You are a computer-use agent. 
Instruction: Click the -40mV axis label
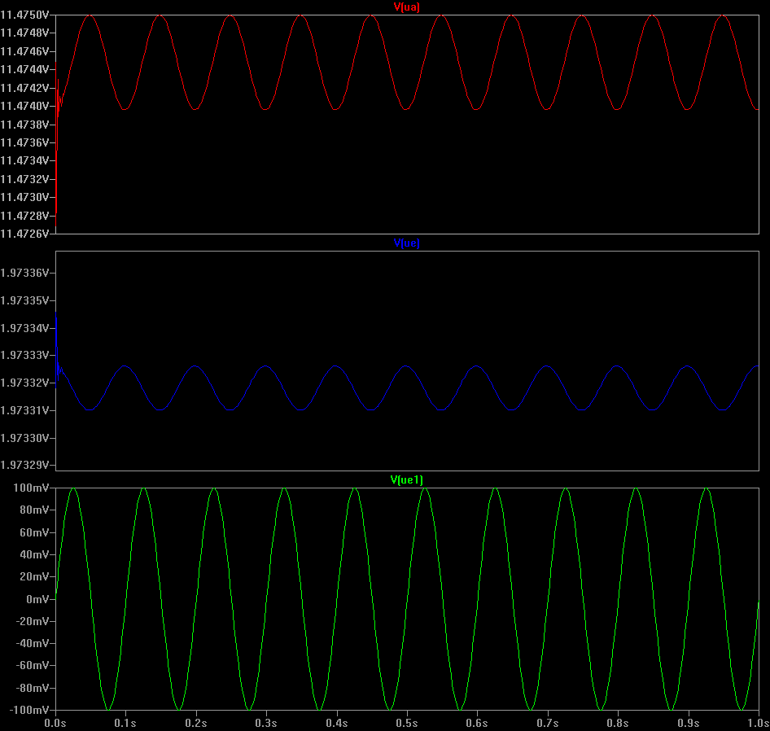(32, 644)
